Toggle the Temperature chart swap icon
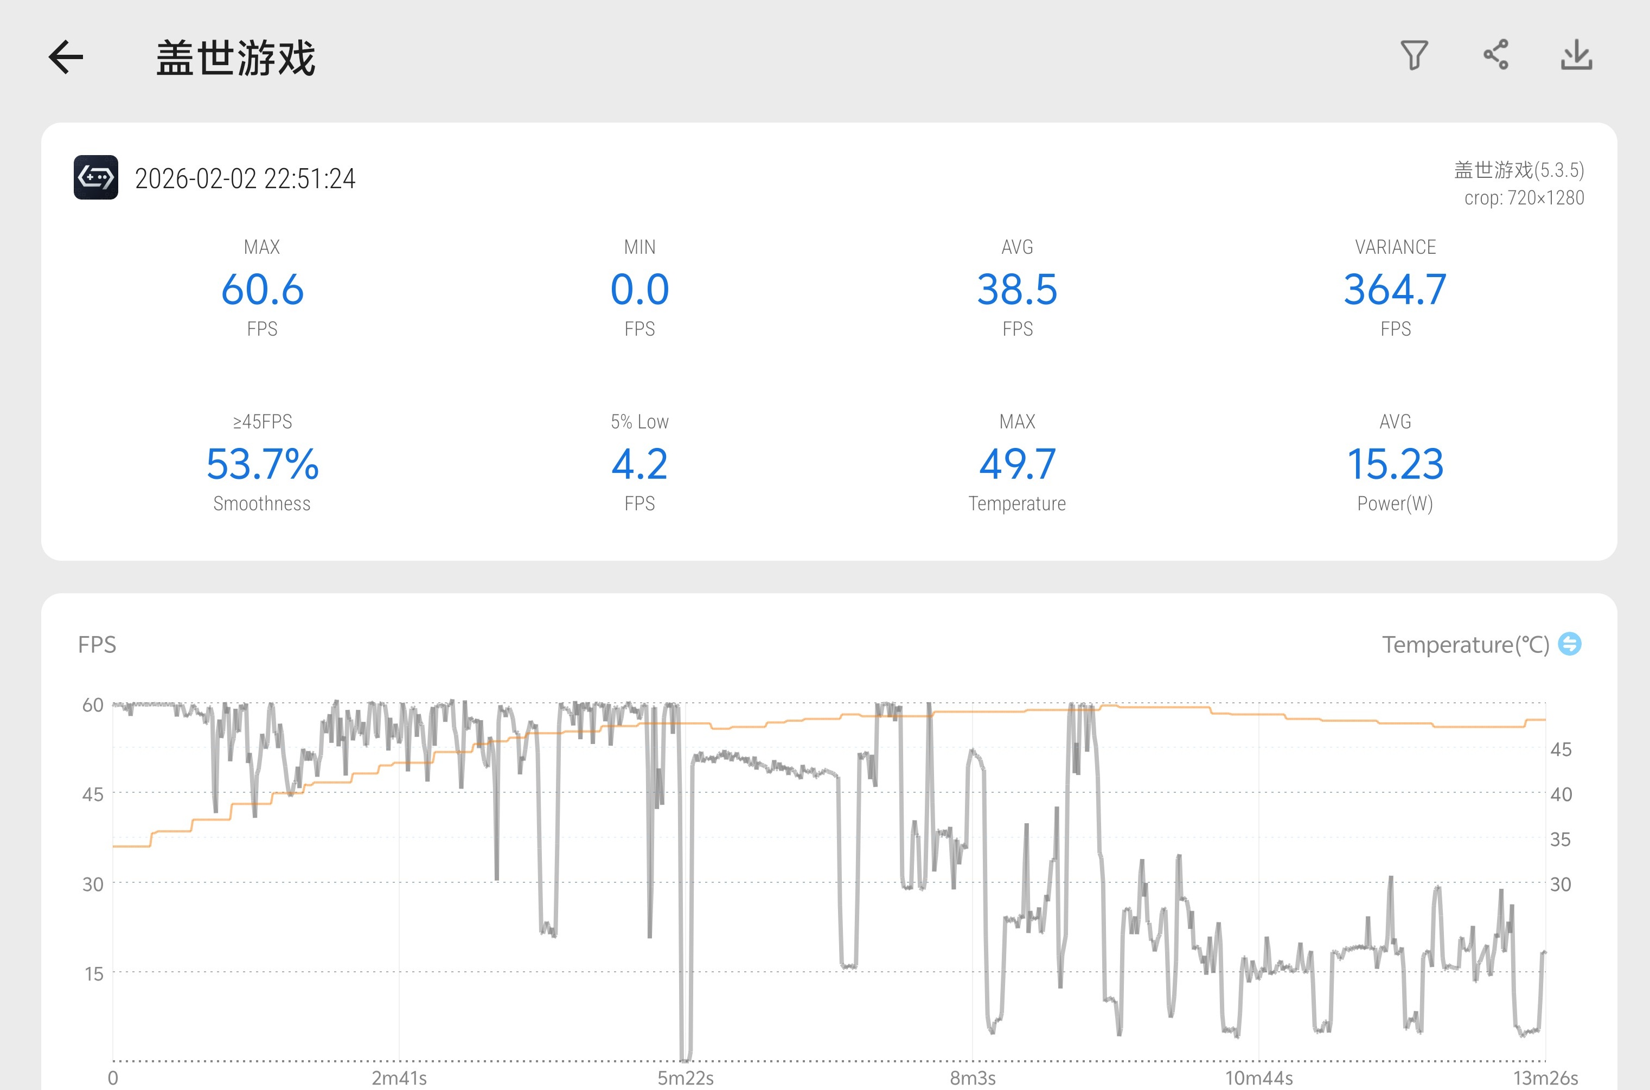This screenshot has width=1650, height=1090. (x=1569, y=644)
